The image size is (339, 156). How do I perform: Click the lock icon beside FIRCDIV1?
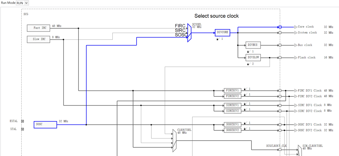pyautogui.click(x=244, y=89)
